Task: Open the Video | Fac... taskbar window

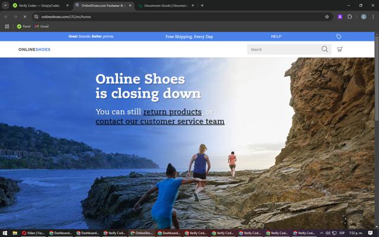Action: pos(34,233)
